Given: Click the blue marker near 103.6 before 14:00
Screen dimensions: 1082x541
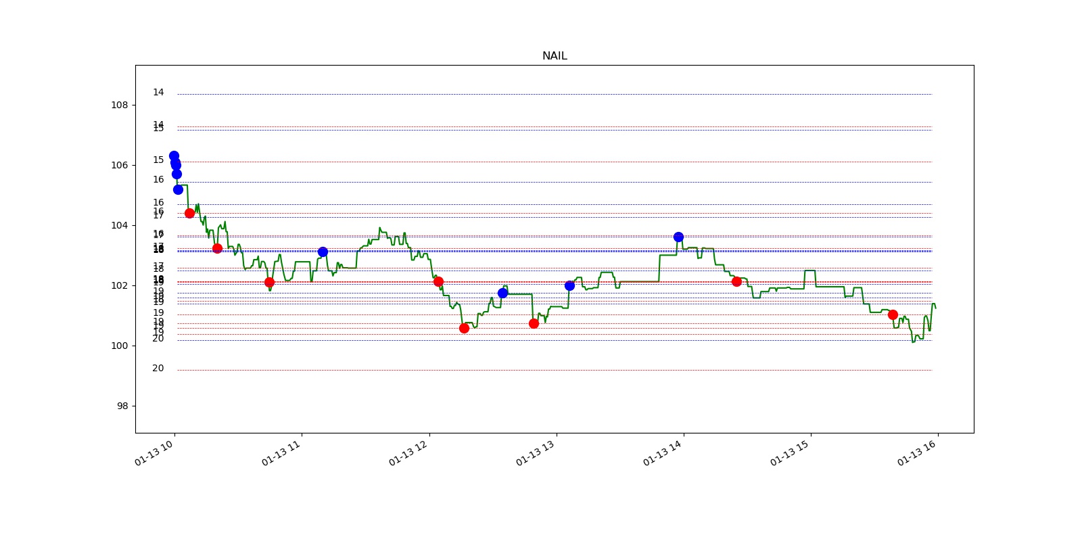Looking at the screenshot, I should click(x=678, y=237).
